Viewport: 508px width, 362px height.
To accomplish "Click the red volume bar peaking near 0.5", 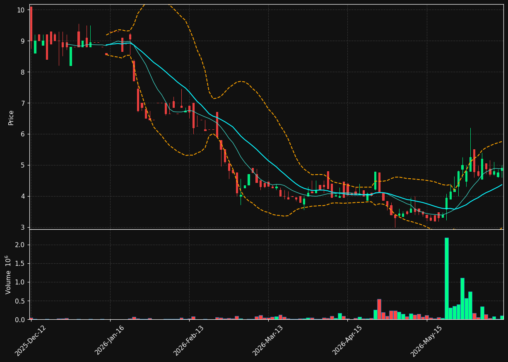I will point(379,309).
